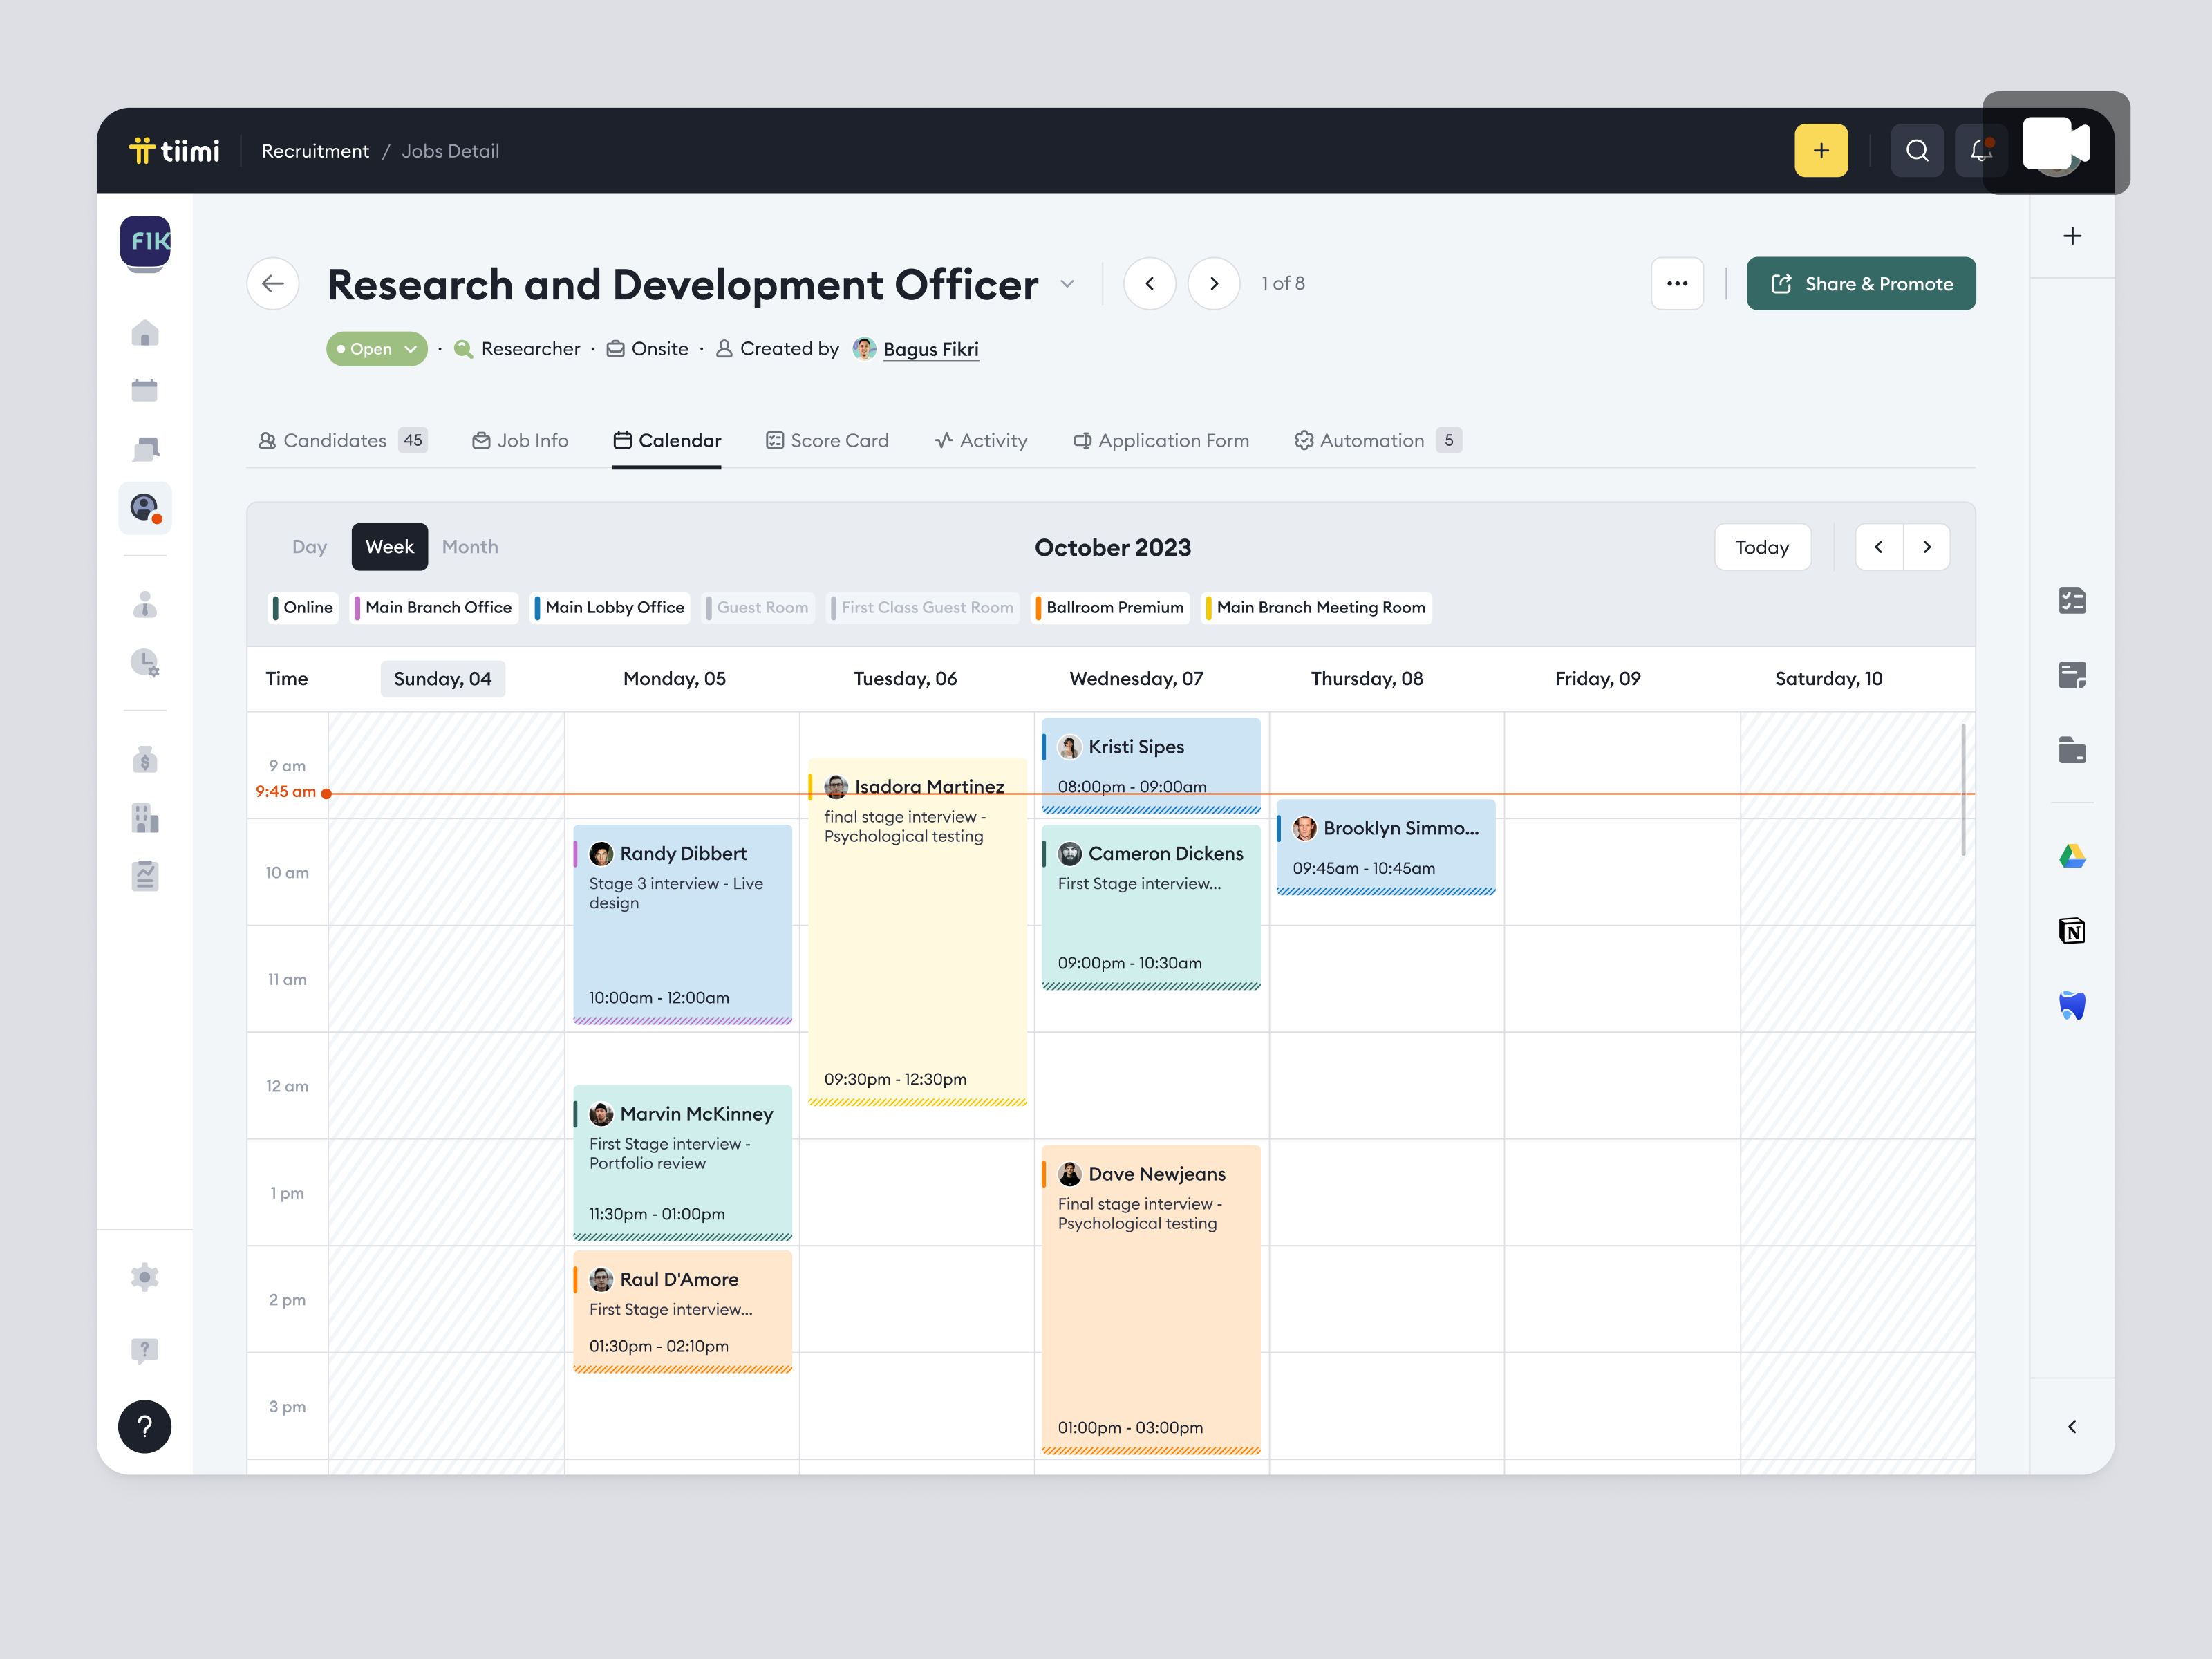Open the Messages chat icon in the sidebar
This screenshot has height=1659, width=2212.
145,448
